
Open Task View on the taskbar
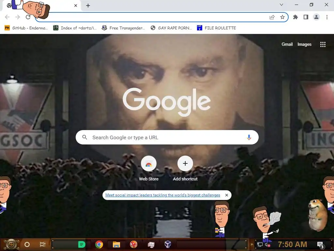click(43, 244)
